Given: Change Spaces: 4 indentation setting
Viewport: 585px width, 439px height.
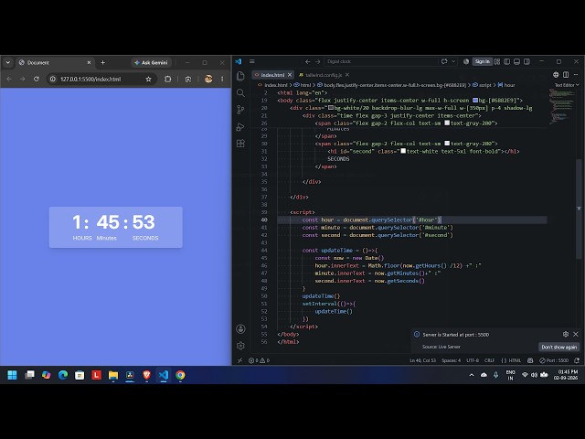Looking at the screenshot, I should point(451,360).
